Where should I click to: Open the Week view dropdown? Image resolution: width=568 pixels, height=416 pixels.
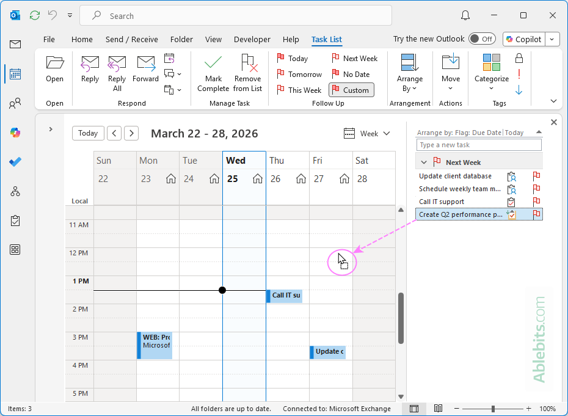point(367,133)
